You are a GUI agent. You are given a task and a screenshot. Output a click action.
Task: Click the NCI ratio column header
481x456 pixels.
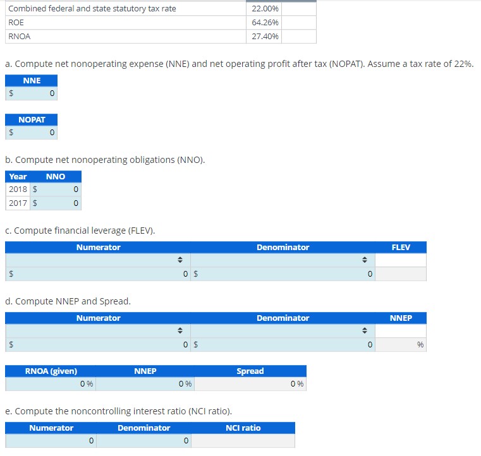[x=243, y=428]
